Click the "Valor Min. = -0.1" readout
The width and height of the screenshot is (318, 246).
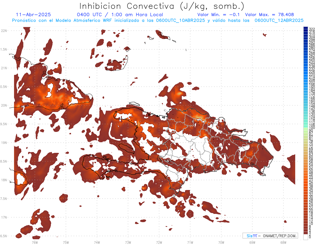pos(219,15)
